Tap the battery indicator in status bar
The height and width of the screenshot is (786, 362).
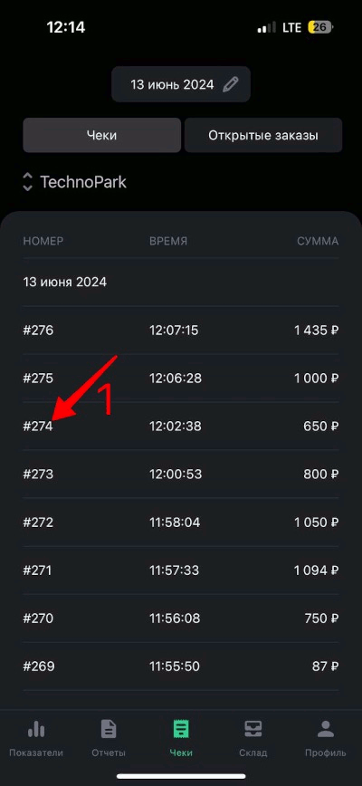[320, 27]
